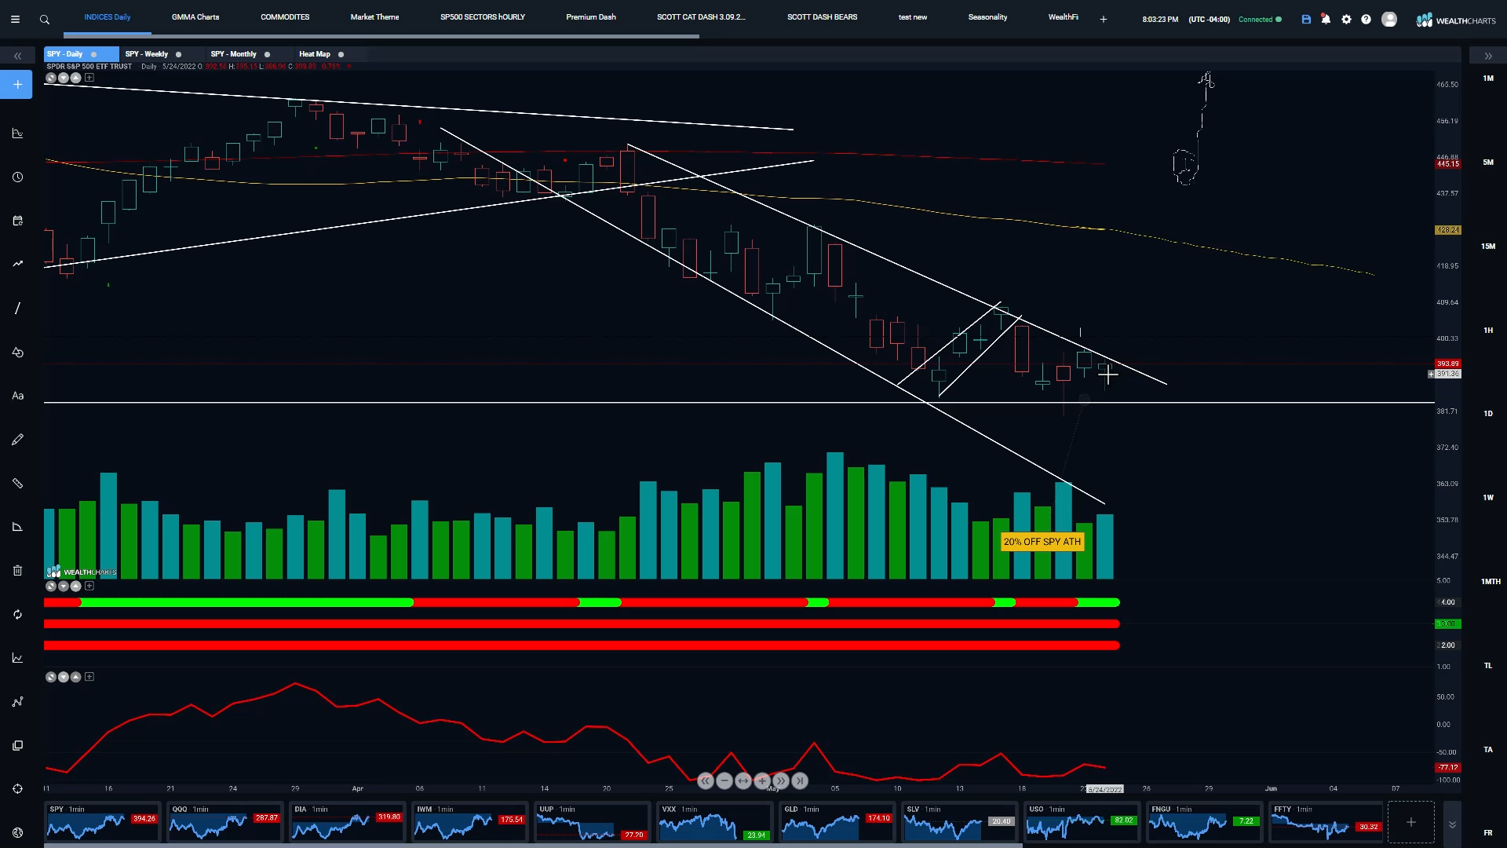
Task: Open SP500 SECTORS HOURLY tab
Action: coord(483,16)
